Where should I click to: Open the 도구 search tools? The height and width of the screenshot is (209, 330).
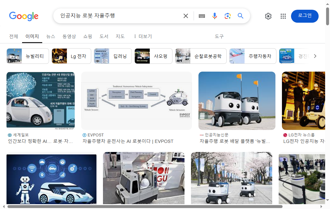pyautogui.click(x=219, y=36)
